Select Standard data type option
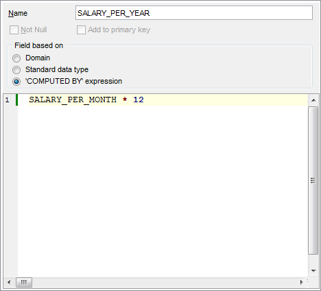Image resolution: width=321 pixels, height=291 pixels. pyautogui.click(x=16, y=70)
